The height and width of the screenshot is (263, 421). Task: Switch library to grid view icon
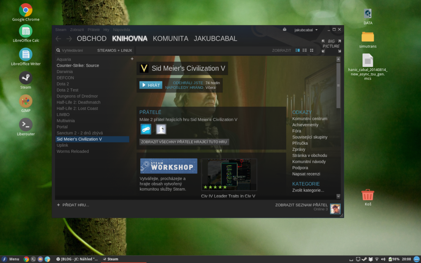point(312,50)
